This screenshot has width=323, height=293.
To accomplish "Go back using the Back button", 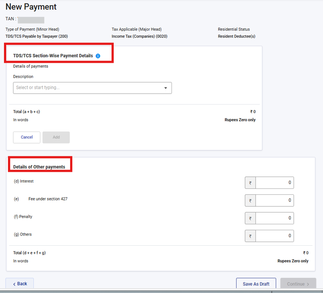I will (19, 284).
